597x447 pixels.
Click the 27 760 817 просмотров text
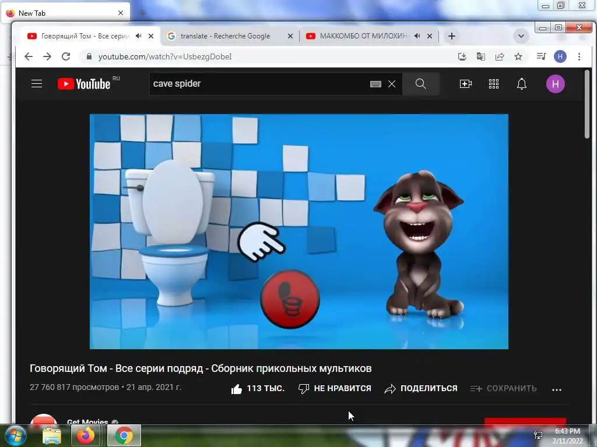coord(74,387)
